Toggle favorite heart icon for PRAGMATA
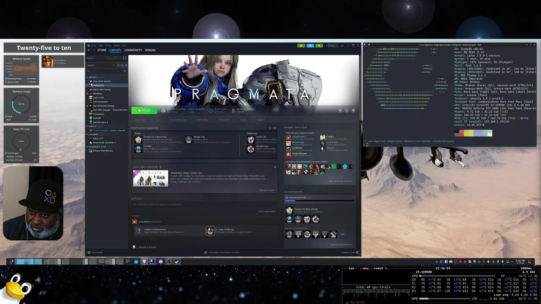541x304 pixels. 353,111
